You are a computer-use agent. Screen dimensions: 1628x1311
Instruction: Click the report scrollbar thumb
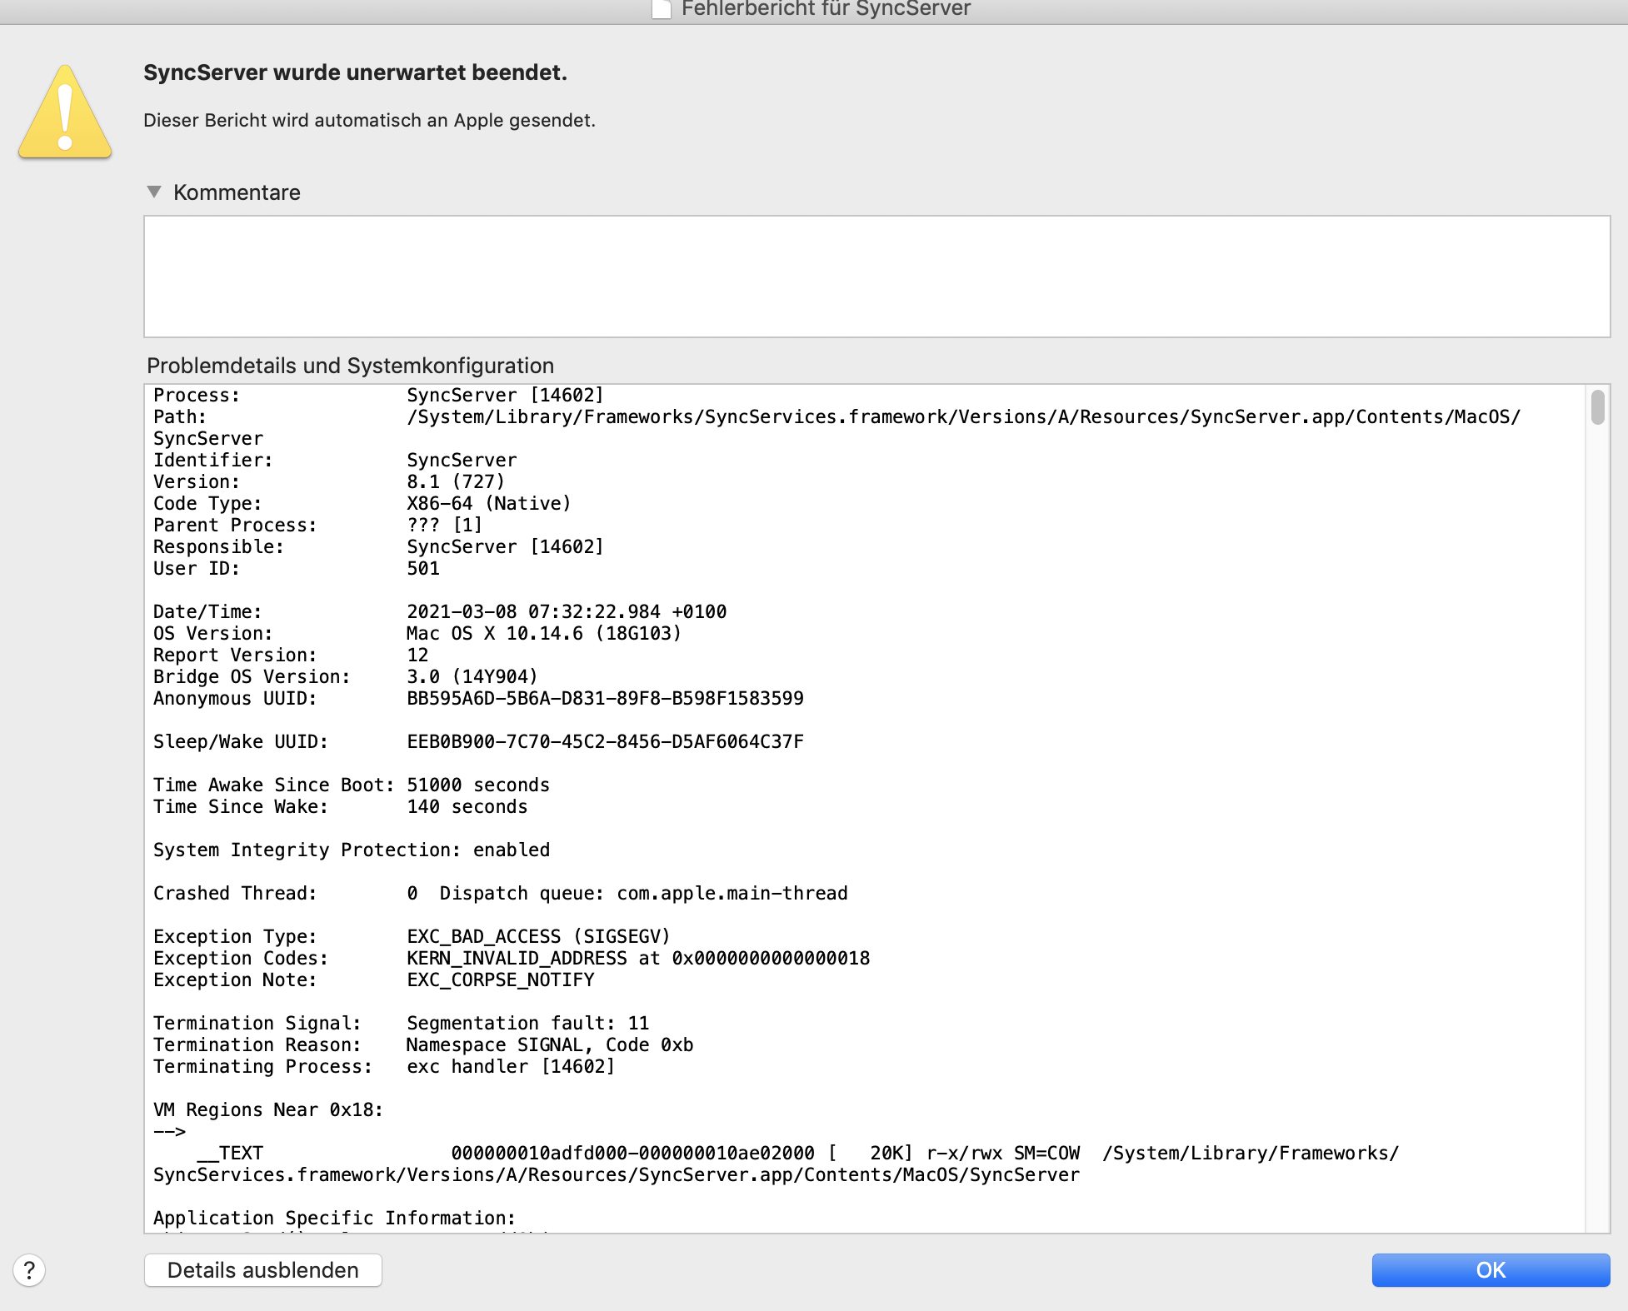(x=1596, y=407)
